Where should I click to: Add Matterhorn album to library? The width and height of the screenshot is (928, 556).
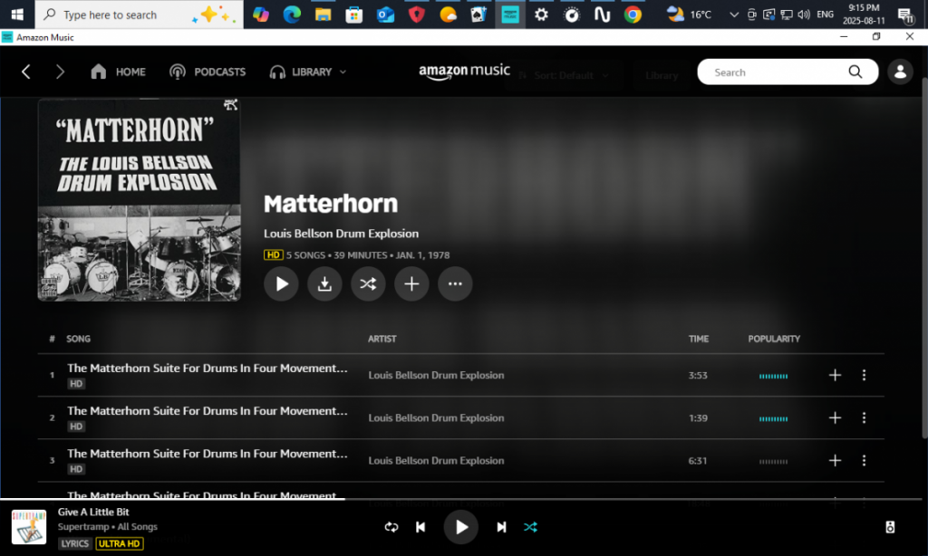(x=411, y=284)
